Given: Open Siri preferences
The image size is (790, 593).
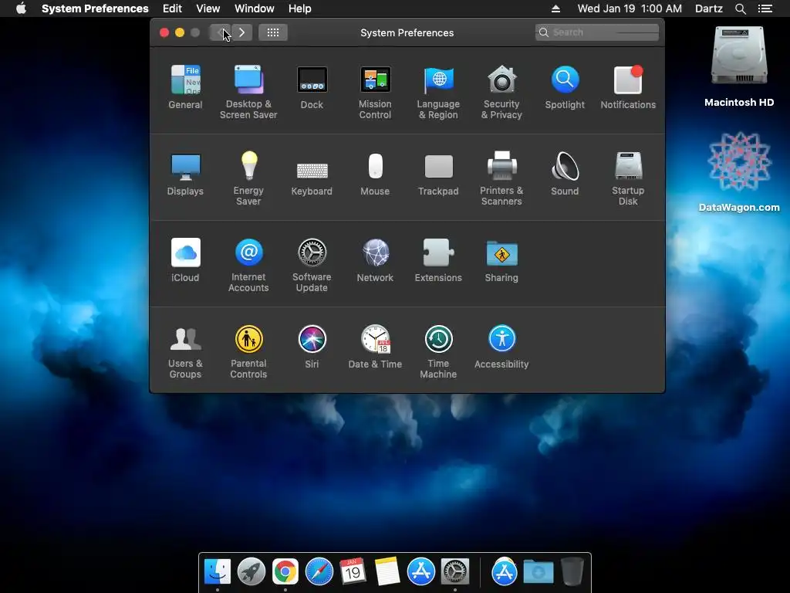Looking at the screenshot, I should tap(312, 347).
